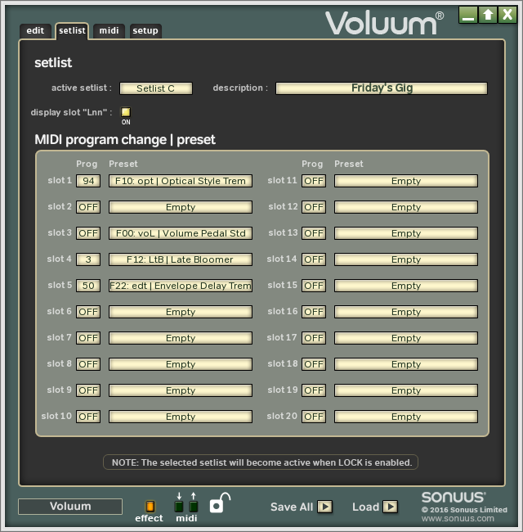Toggle the effect LED indicator
This screenshot has height=532, width=523.
150,506
